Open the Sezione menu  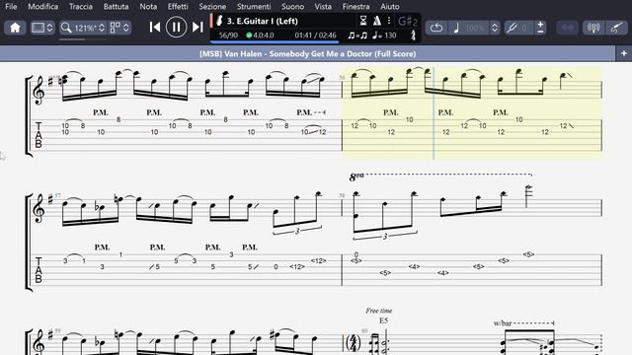212,7
